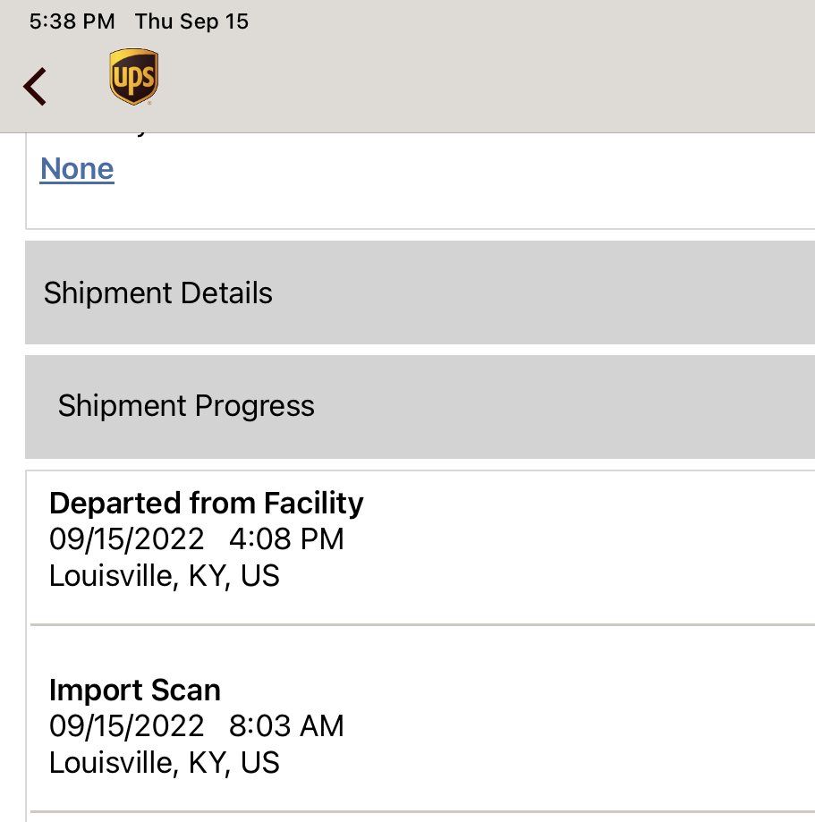This screenshot has width=815, height=822.
Task: Open the None link
Action: [x=77, y=169]
